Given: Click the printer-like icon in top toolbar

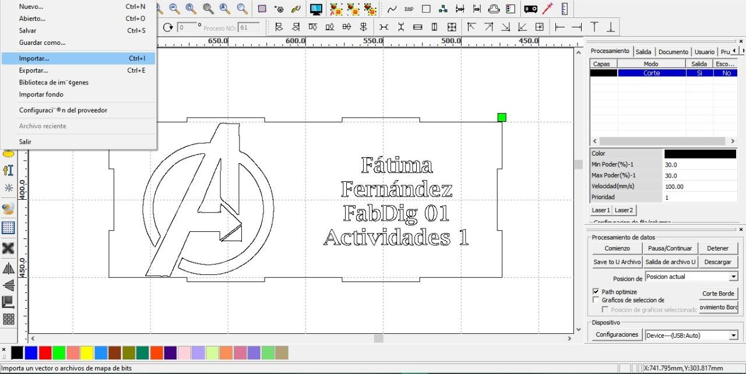Looking at the screenshot, I should (x=494, y=9).
